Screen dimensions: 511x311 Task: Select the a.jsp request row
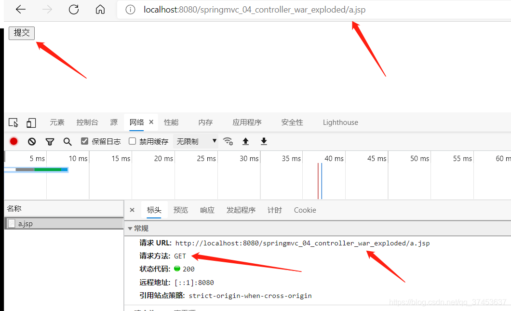(x=64, y=224)
